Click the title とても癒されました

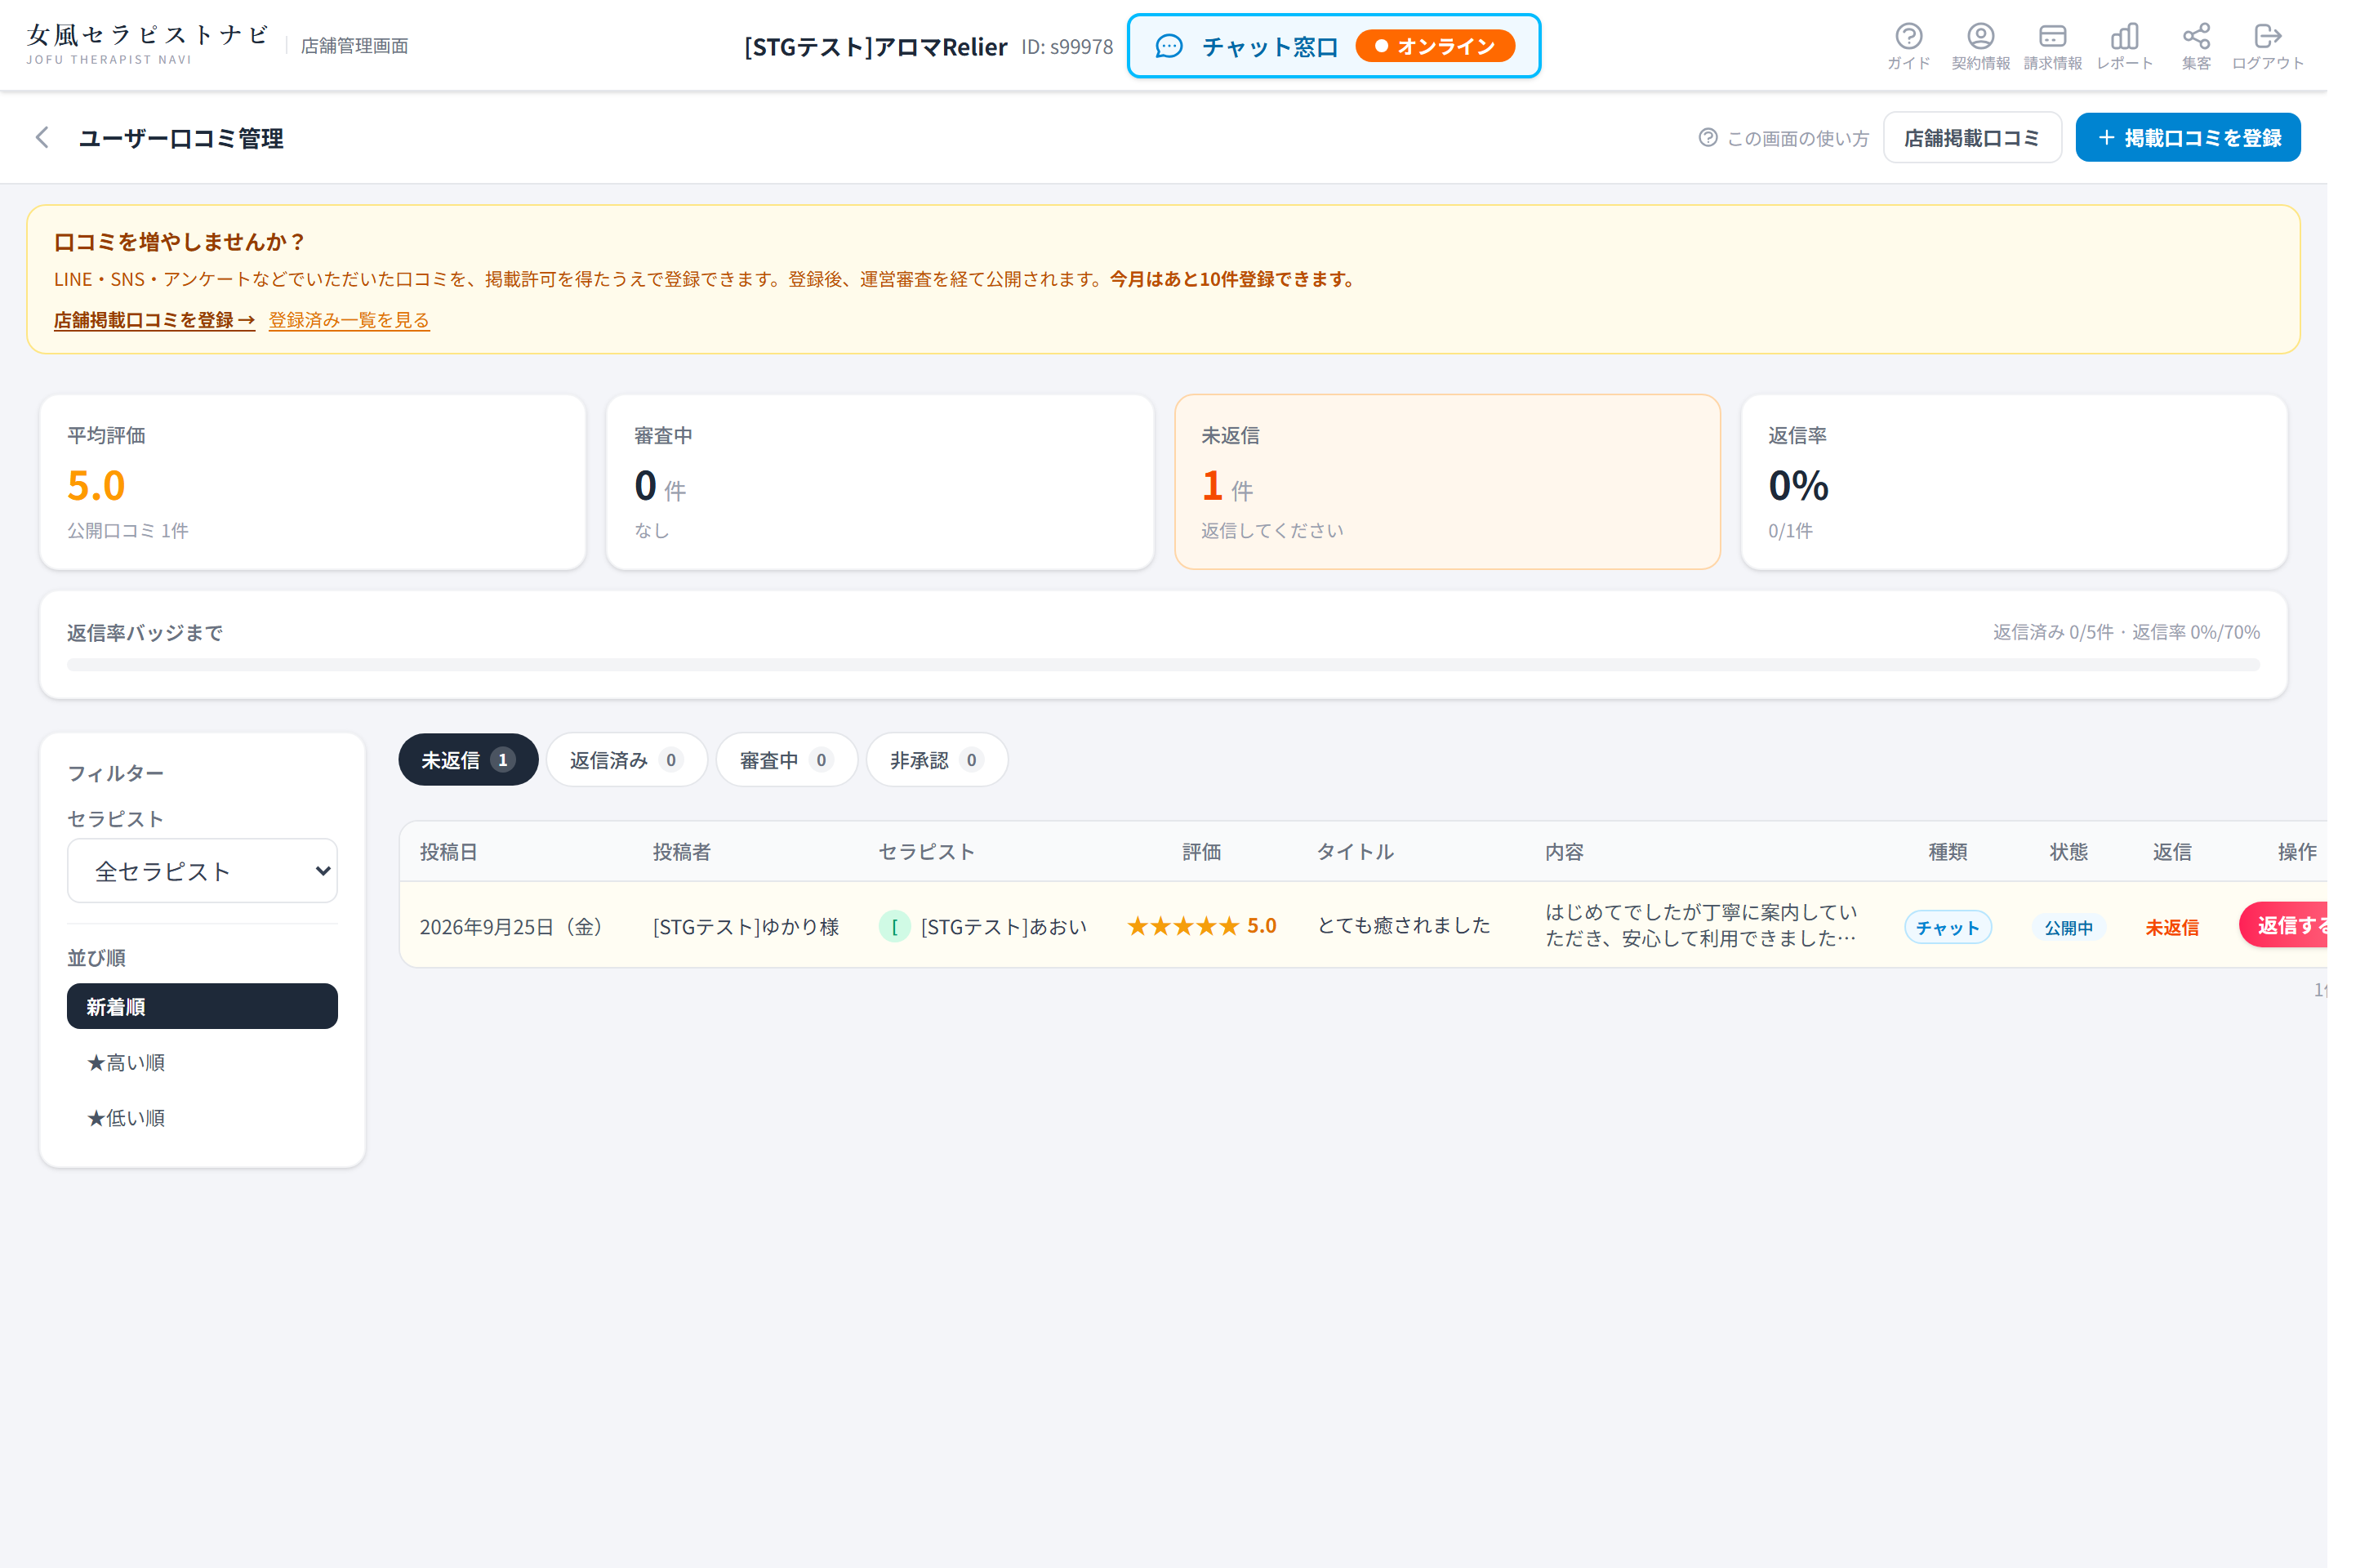point(1403,925)
